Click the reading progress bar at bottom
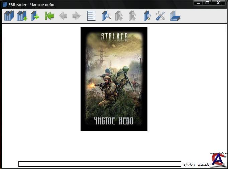228x169 pixels. pos(100,164)
